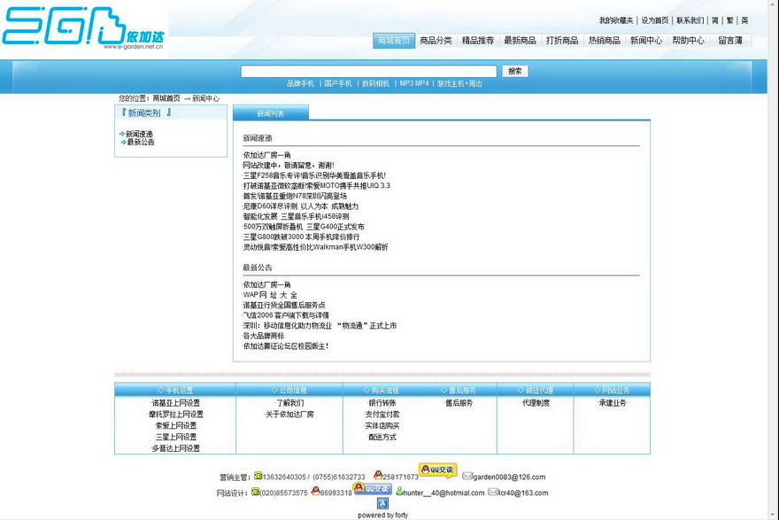Click the arrow bullet beside 新闻速递 in sidebar
The height and width of the screenshot is (520, 779).
coord(122,134)
